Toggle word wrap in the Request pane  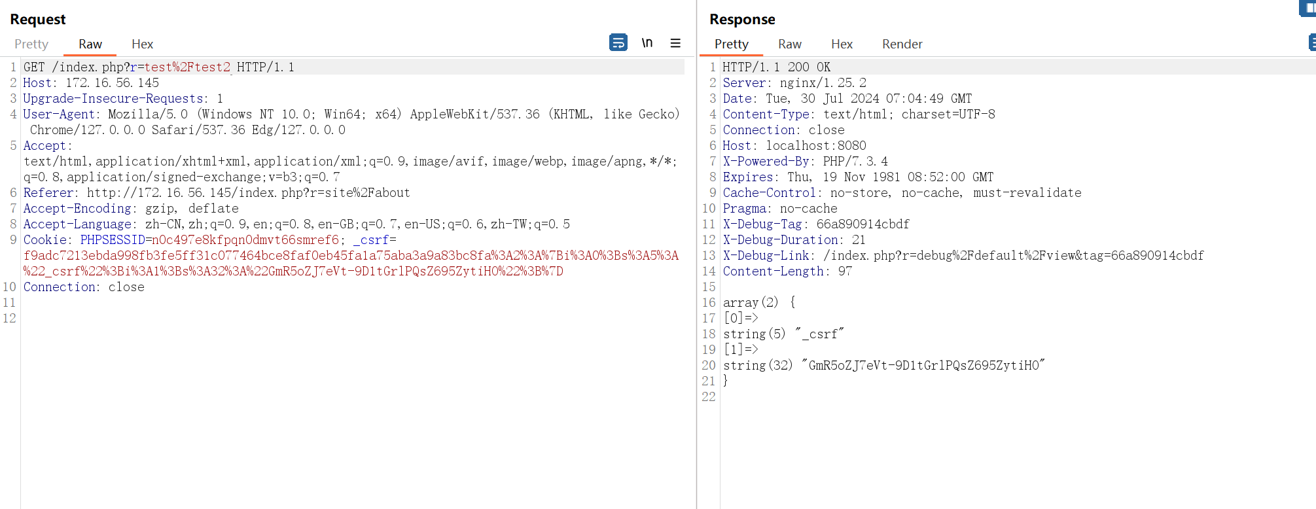pos(618,43)
